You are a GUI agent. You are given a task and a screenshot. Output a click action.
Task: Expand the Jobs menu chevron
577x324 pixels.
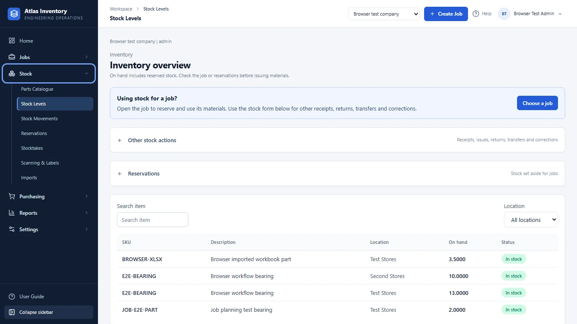pyautogui.click(x=87, y=57)
